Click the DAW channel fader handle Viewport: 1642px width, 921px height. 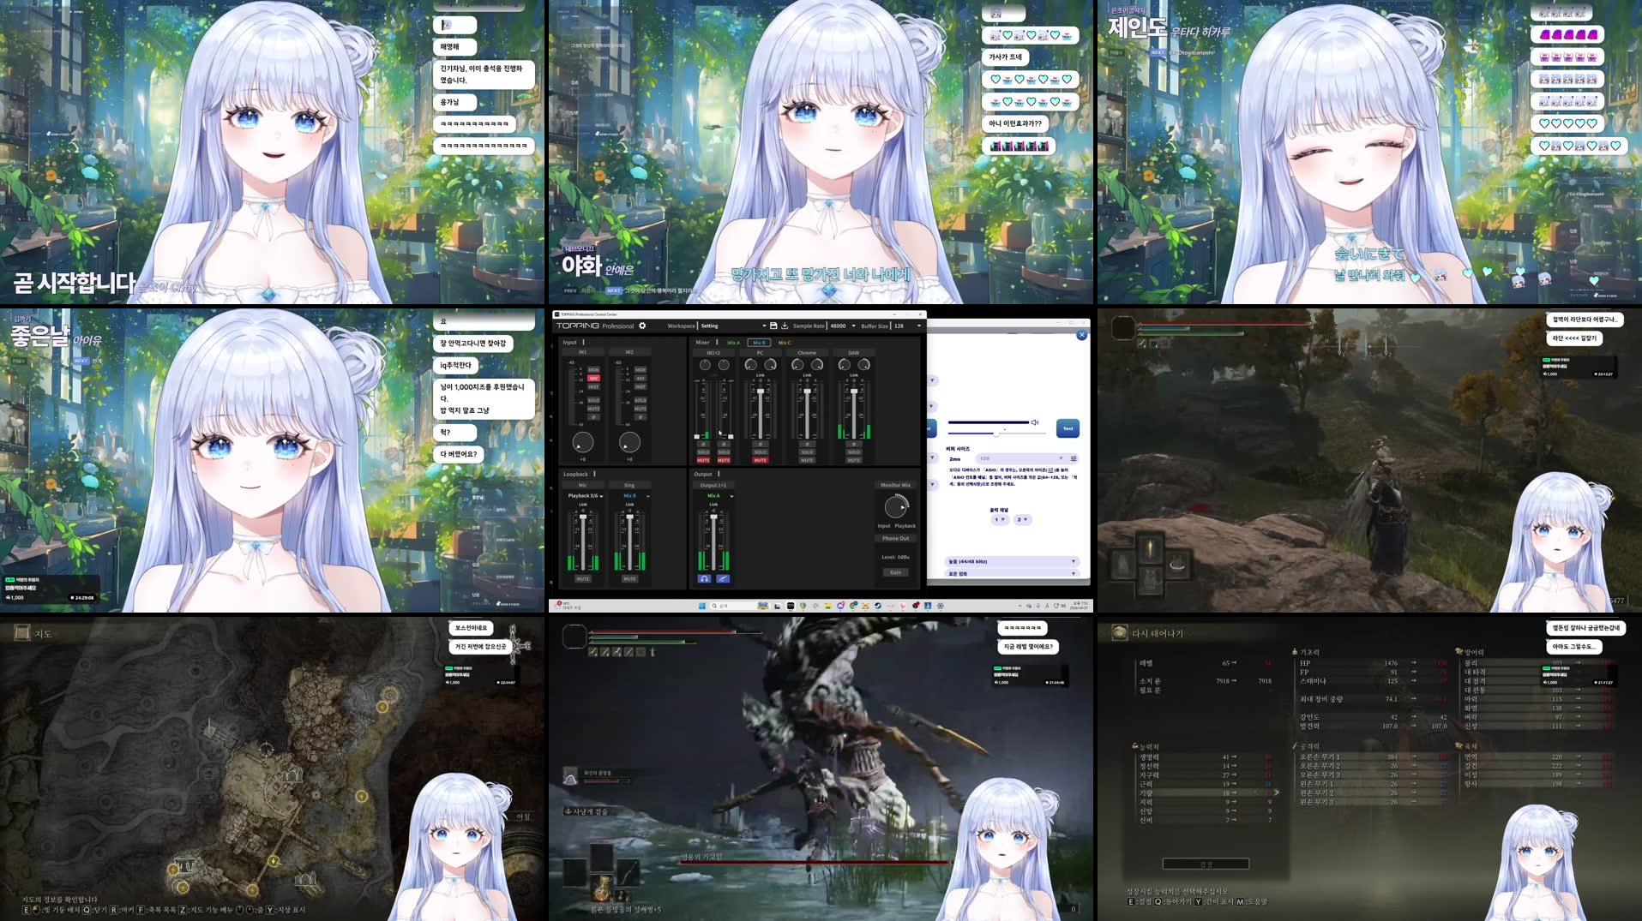854,391
